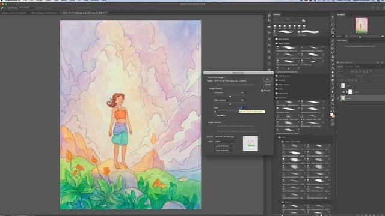385x216 pixels.
Task: Open the Image menu
Action: 39,1
